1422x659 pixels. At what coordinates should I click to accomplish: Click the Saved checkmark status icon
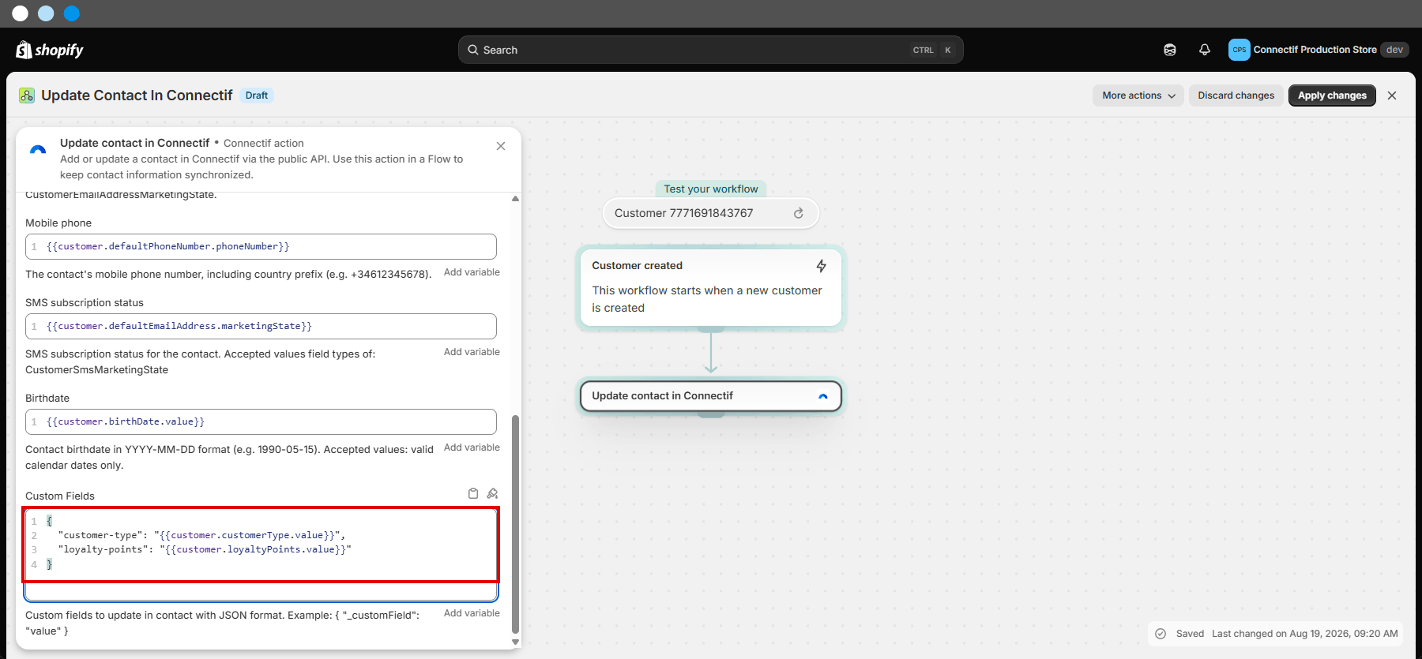[1161, 634]
